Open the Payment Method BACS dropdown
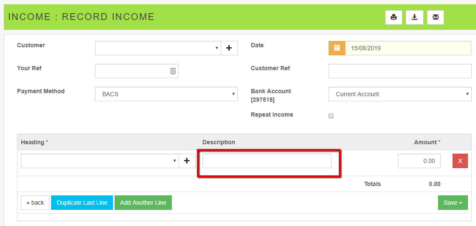 (x=166, y=94)
